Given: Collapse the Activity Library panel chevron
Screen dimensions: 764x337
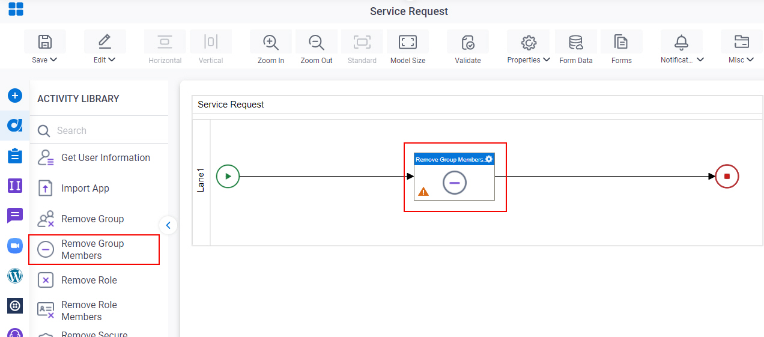Looking at the screenshot, I should click(x=168, y=225).
